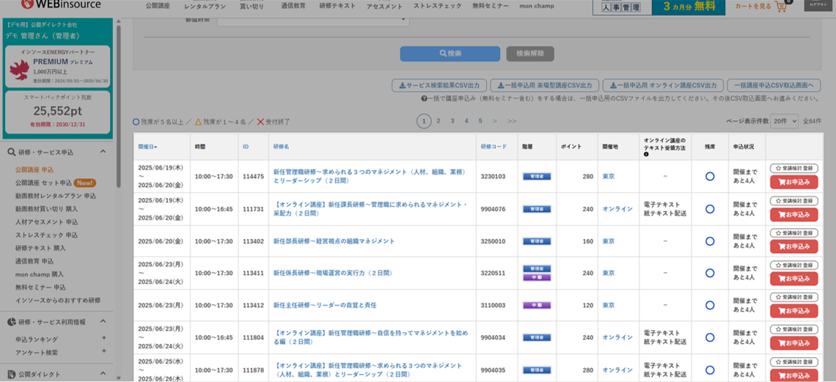Click seat availability circle for ID 114475
The image size is (836, 382).
click(x=710, y=177)
